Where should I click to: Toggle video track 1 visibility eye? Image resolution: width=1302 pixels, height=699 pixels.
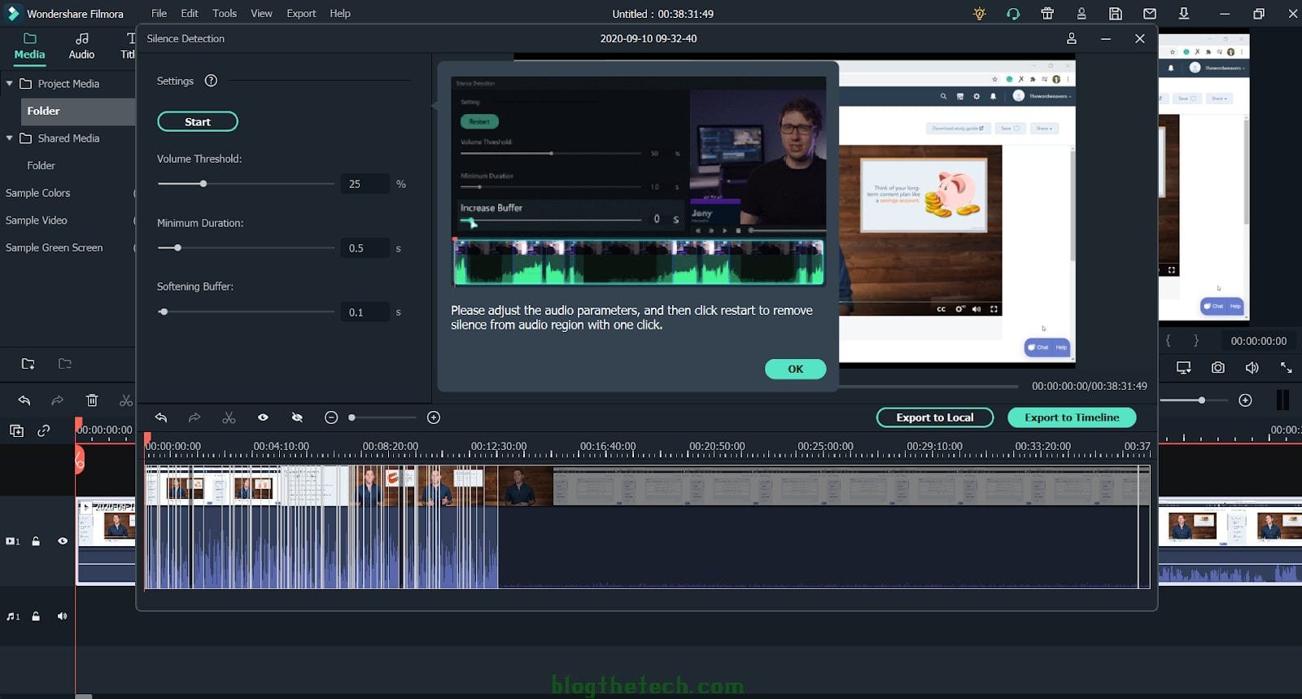[63, 541]
